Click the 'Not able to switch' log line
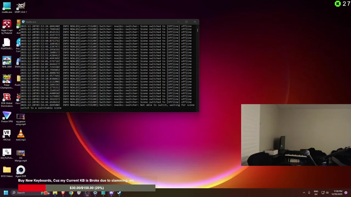Screen dimensions: 351x197 107,106
